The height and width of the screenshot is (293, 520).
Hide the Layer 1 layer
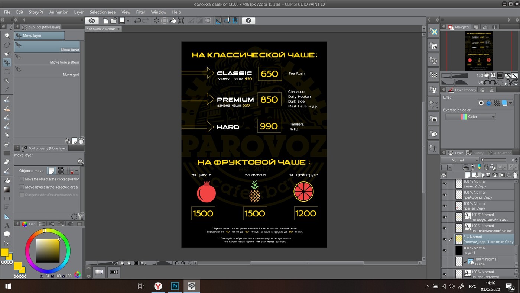[x=444, y=251]
